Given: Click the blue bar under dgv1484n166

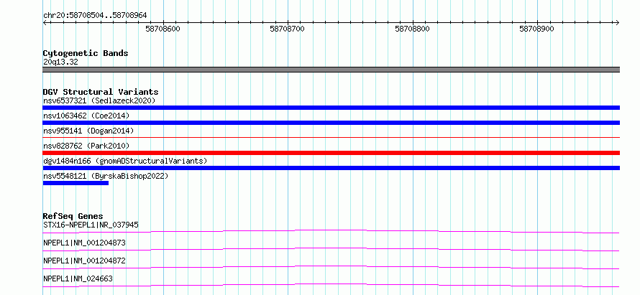Looking at the screenshot, I should pos(331,168).
